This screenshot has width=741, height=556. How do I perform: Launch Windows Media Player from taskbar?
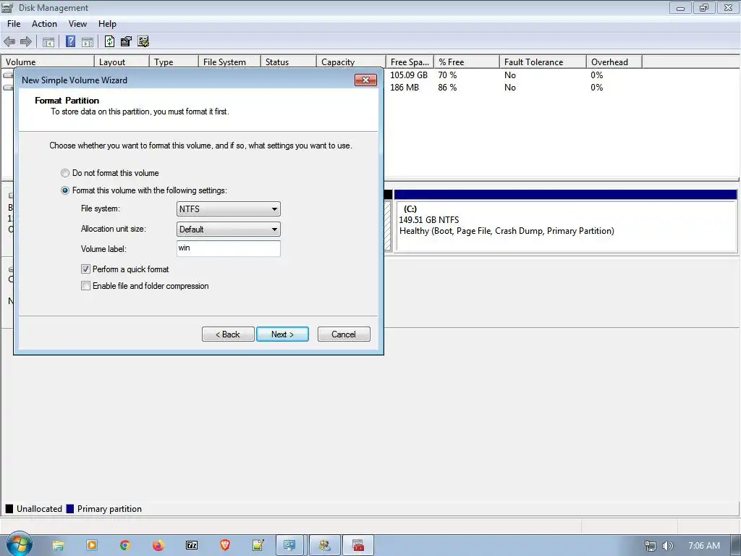point(92,546)
